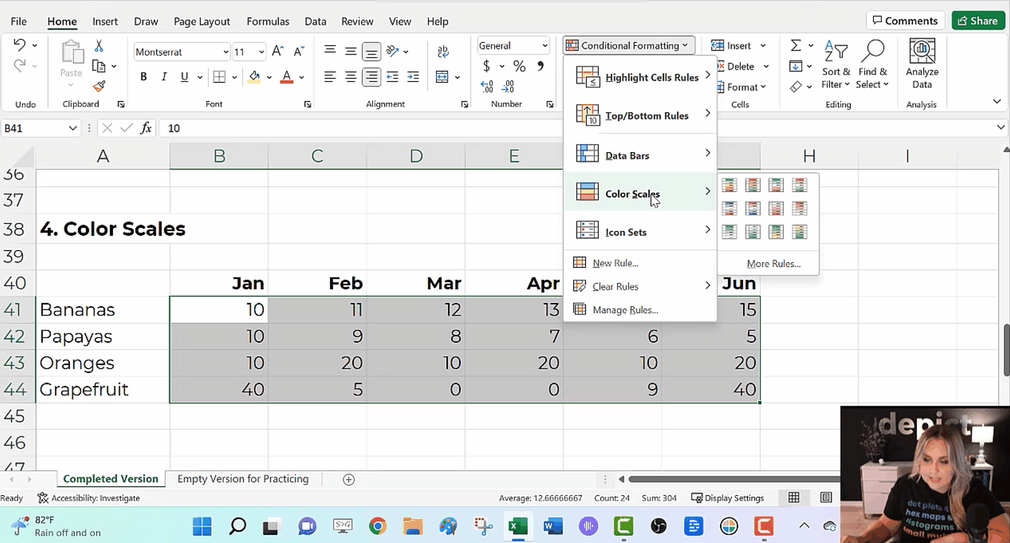Open the Find & Select dropdown
Viewport: 1010px width, 543px height.
(873, 64)
